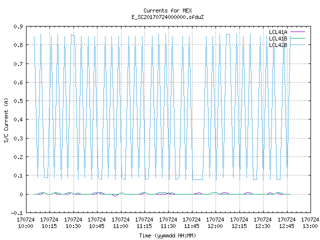The height and width of the screenshot is (240, 320).
Task: Click the '170724 10:00' time tick label
Action: [25, 223]
